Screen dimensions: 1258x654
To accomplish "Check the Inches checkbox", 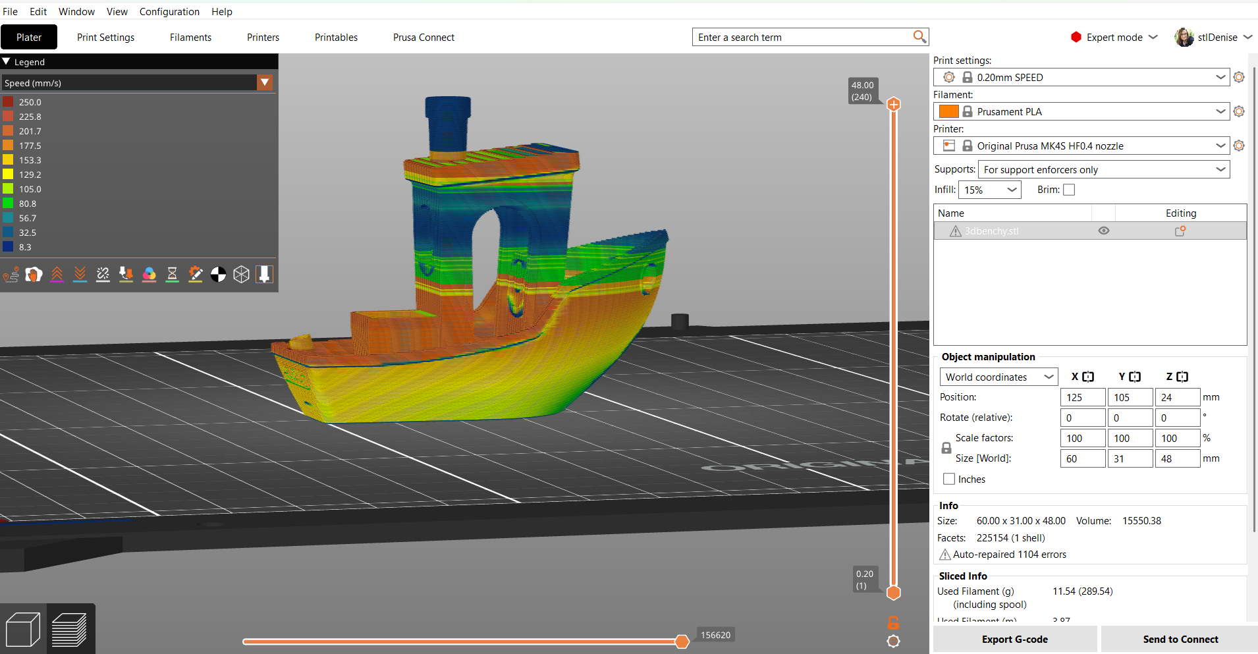I will (x=949, y=479).
